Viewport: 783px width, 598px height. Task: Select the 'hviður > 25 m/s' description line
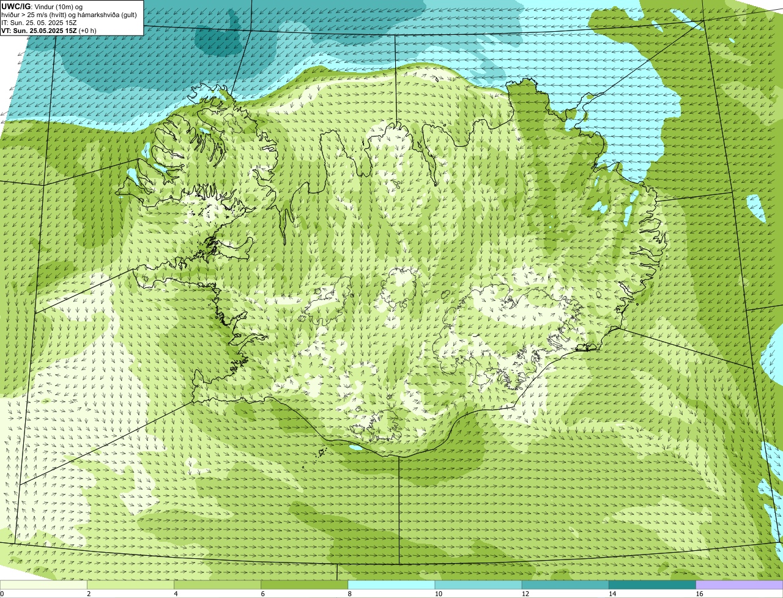coord(69,15)
